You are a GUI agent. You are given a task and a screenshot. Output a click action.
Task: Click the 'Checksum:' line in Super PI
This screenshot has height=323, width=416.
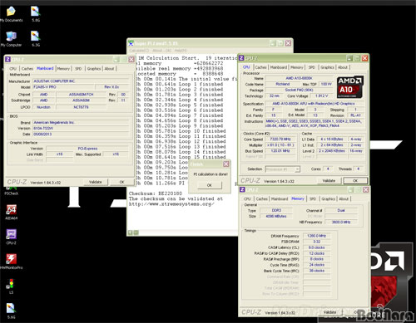[x=156, y=193]
